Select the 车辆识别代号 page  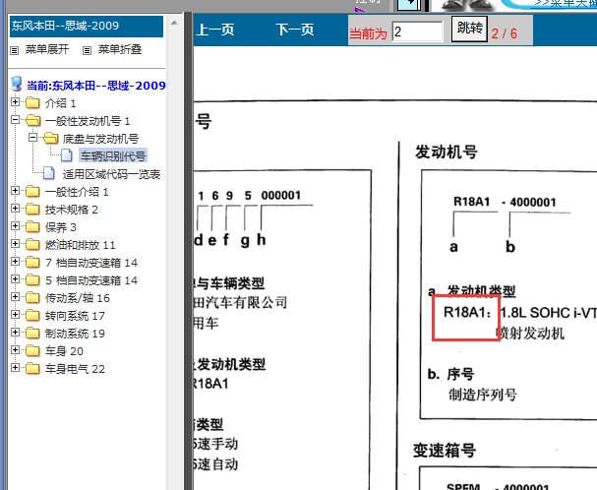[113, 155]
